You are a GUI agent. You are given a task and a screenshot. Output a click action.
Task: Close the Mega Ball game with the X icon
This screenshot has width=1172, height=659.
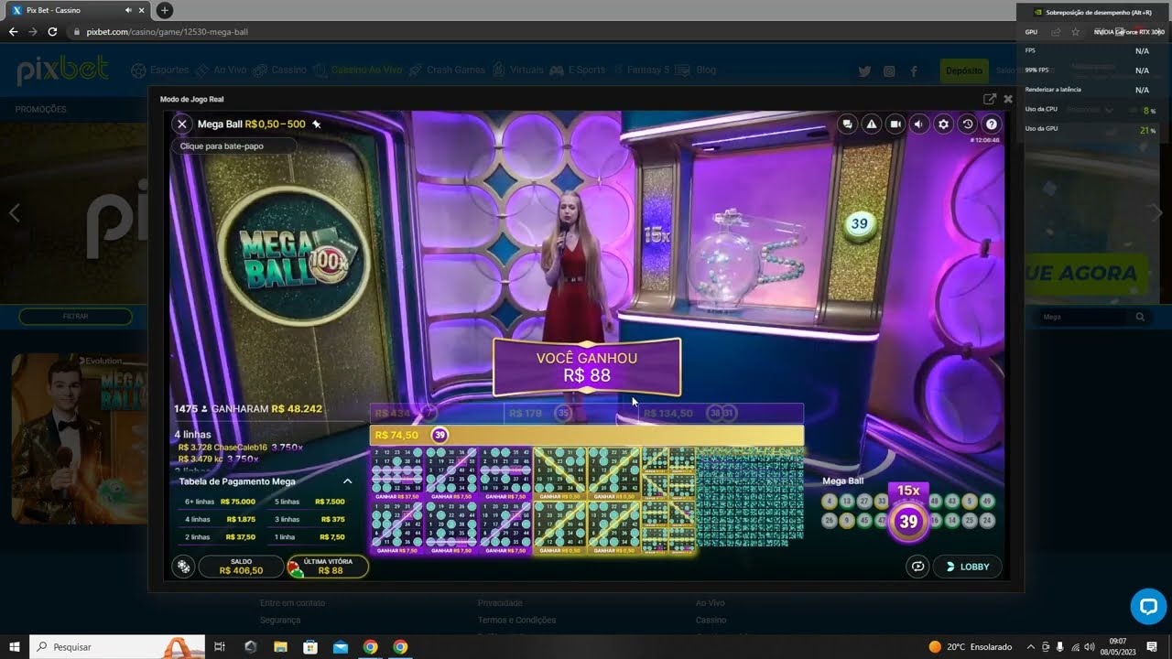(x=181, y=124)
